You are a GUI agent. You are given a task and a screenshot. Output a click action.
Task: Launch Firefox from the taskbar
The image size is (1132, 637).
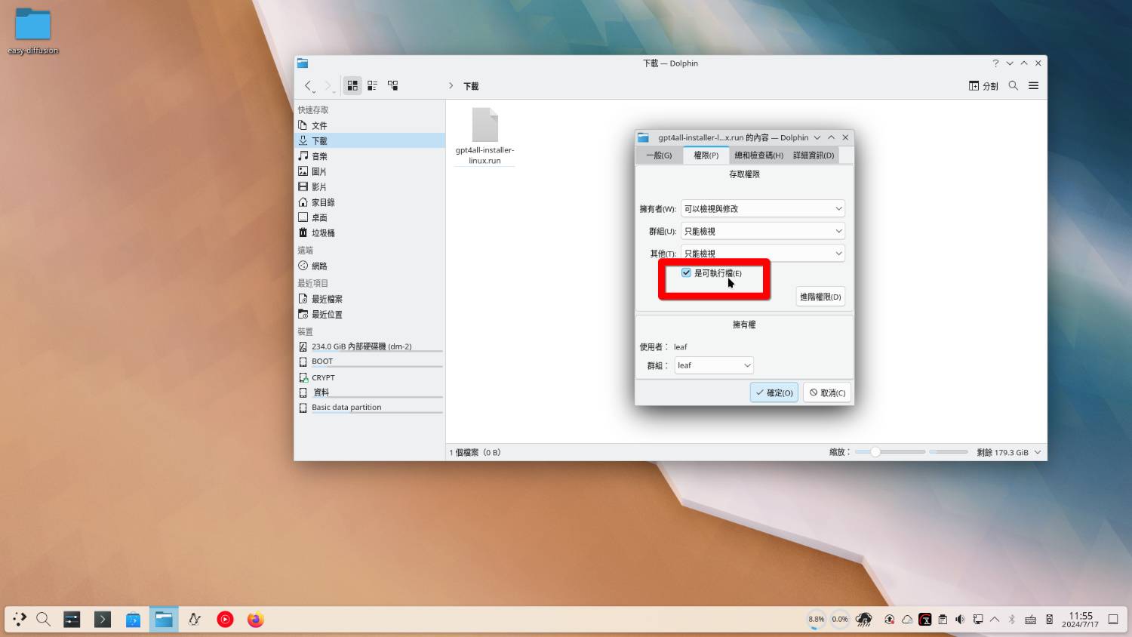(256, 620)
